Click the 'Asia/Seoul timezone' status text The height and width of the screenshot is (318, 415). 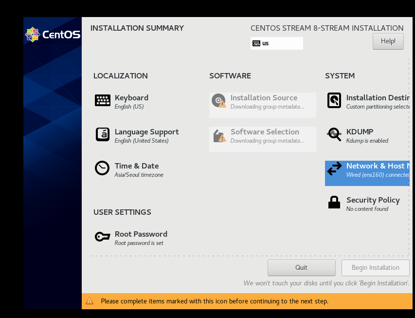pyautogui.click(x=139, y=175)
